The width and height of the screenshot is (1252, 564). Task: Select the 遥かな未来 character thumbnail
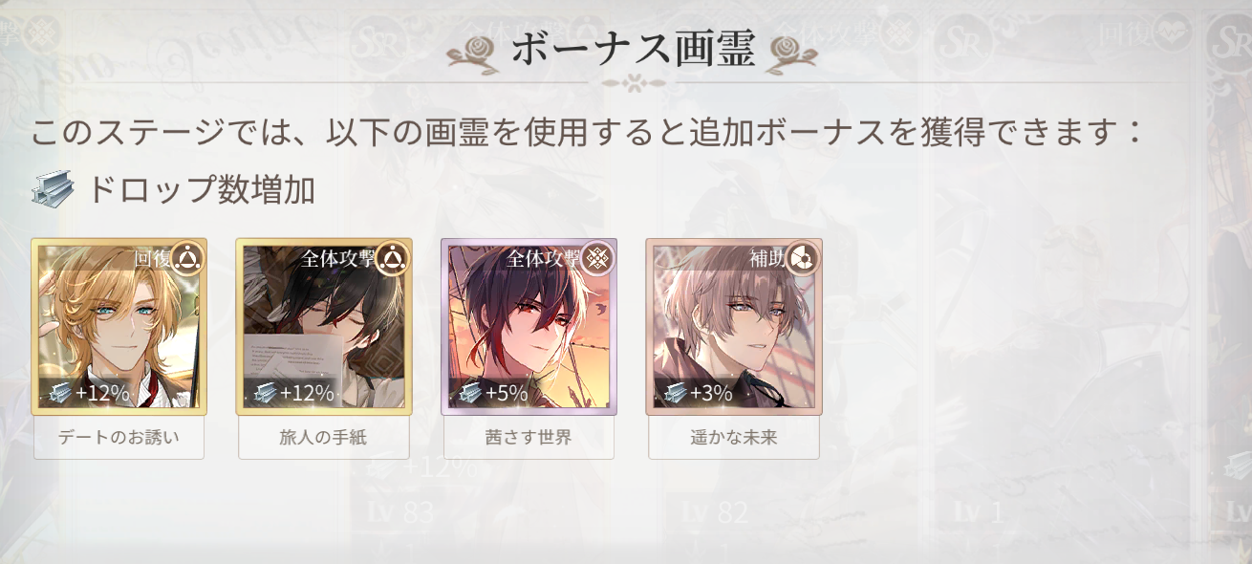[x=734, y=327]
